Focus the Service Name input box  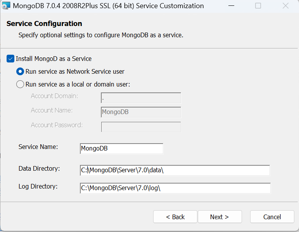click(x=121, y=149)
